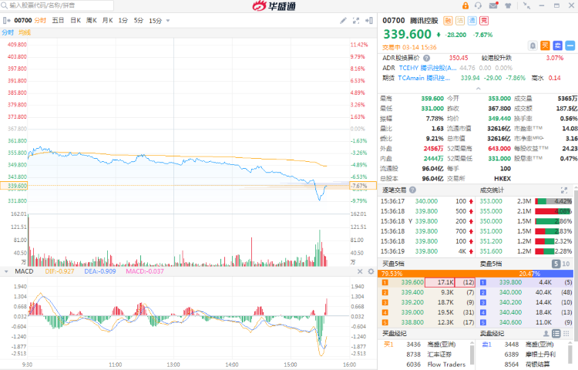Click the red 窝 warrant badge

coord(484,21)
